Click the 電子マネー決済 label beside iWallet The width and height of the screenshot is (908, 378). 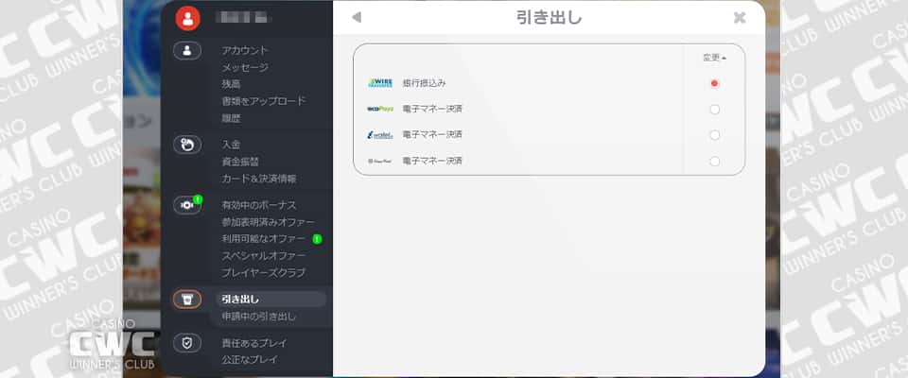pos(432,135)
